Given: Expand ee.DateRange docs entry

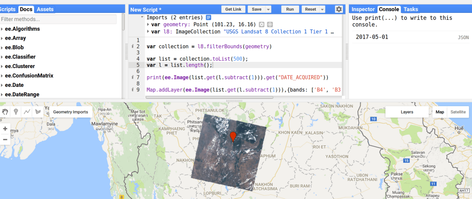Looking at the screenshot, I should (2, 95).
